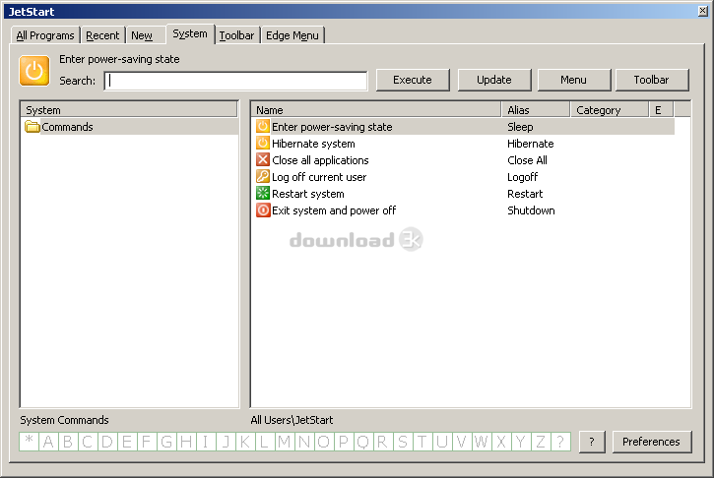Click the large orange power icon beside Search

coord(34,71)
